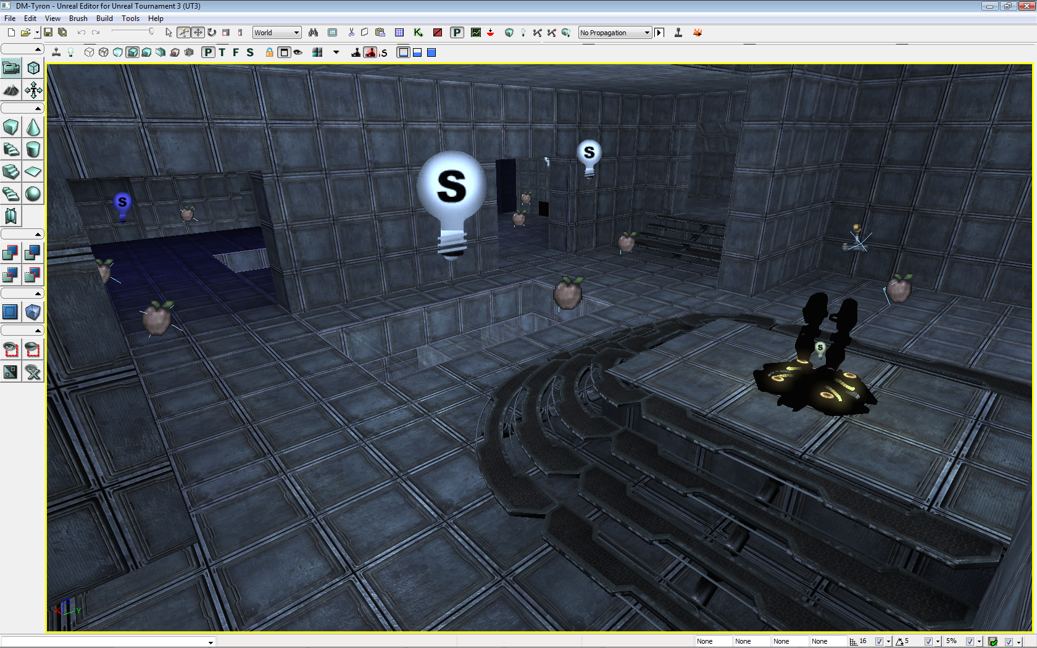Toggle the drag grid snap checkbox near 16

coord(879,642)
